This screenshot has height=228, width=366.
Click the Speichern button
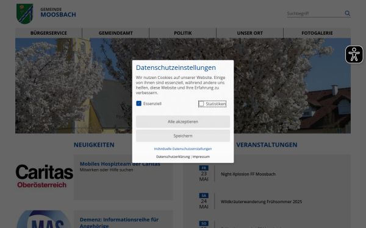pyautogui.click(x=183, y=136)
